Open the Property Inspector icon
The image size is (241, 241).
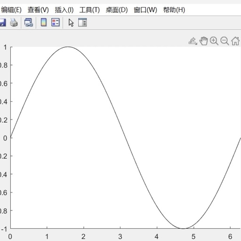[x=82, y=23]
